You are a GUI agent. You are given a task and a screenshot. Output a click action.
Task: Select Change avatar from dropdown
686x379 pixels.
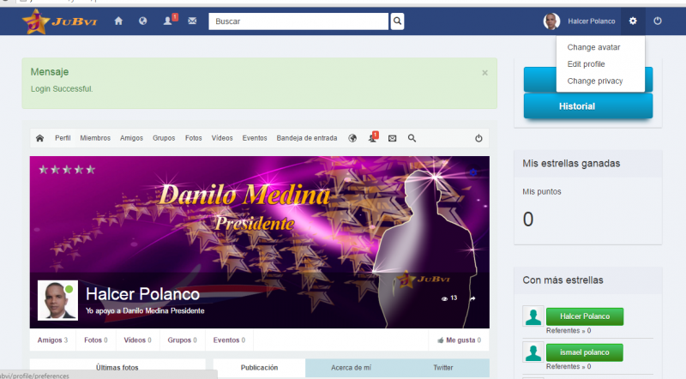pyautogui.click(x=593, y=47)
